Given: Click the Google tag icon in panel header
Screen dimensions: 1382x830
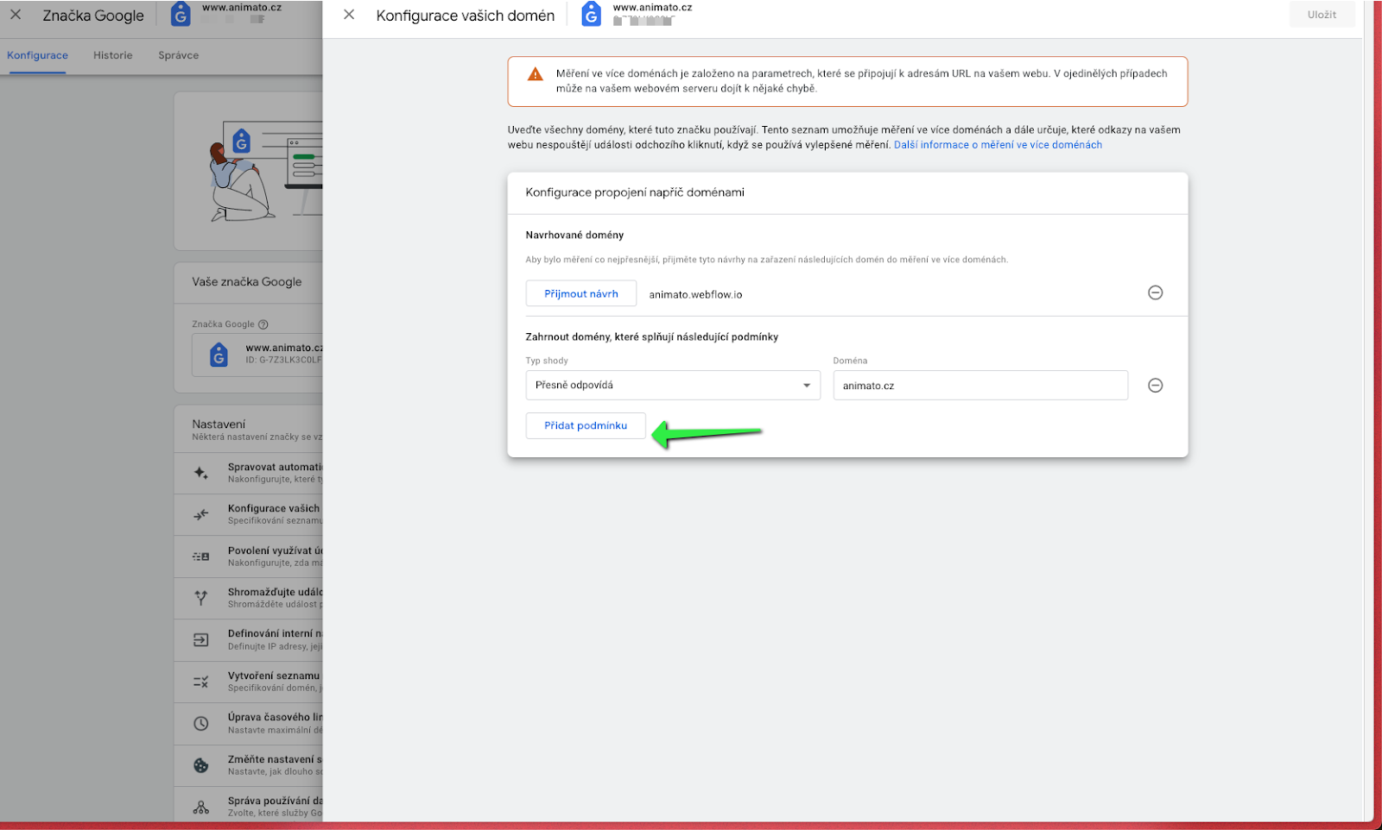Looking at the screenshot, I should click(591, 15).
